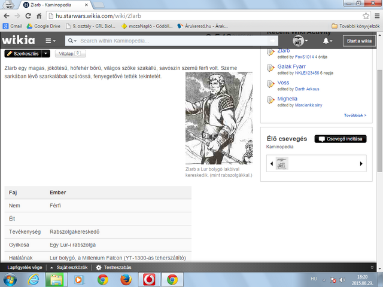Open További könyvjelzők bookmarks folder

click(355, 26)
